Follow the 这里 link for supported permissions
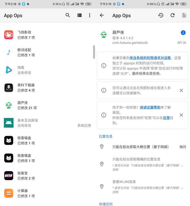 pyautogui.click(x=166, y=118)
